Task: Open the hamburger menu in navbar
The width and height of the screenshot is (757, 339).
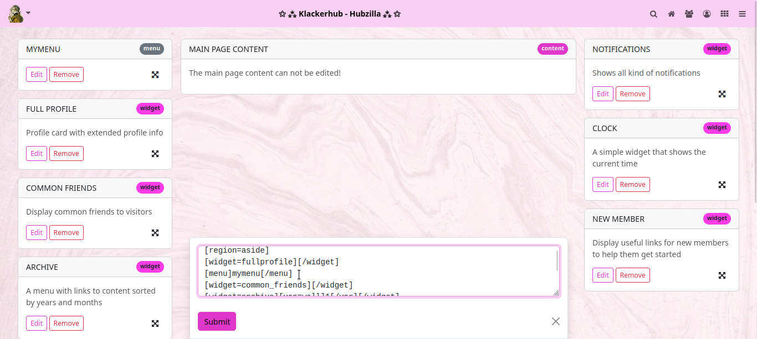Action: (742, 14)
